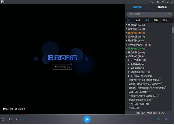Open 双刺TV版 (41) entry
This screenshot has width=175, height=125.
coord(139,104)
